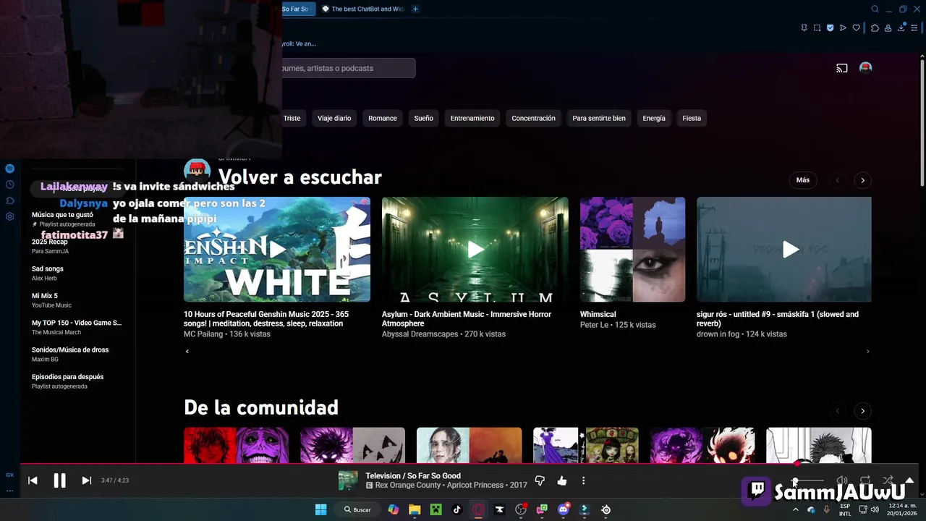This screenshot has height=521, width=926.
Task: Select the Energía mood chip
Action: click(654, 118)
